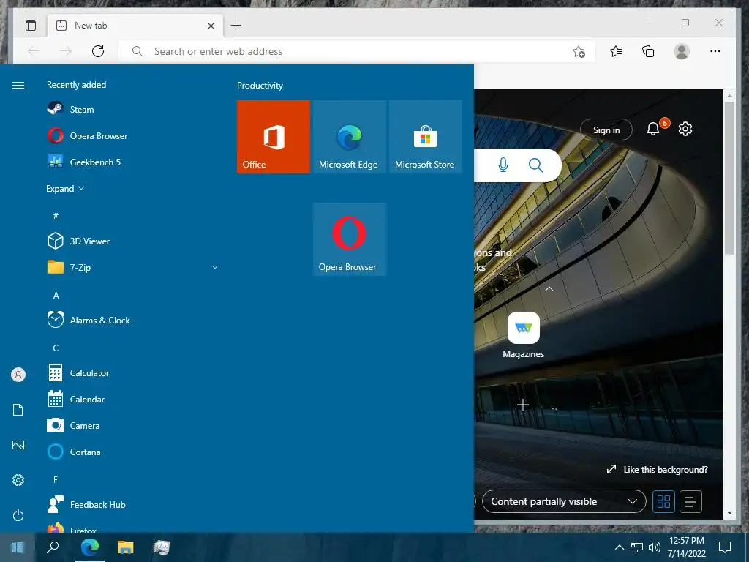This screenshot has height=562, width=749.
Task: Open the 7-Zip folder entry
Action: 132,267
